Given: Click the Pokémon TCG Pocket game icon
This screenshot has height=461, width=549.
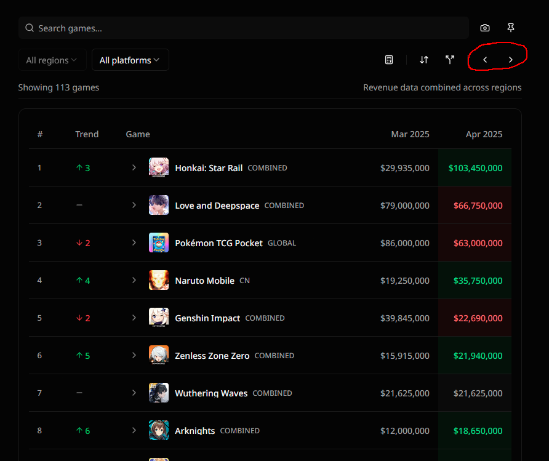Looking at the screenshot, I should point(159,243).
